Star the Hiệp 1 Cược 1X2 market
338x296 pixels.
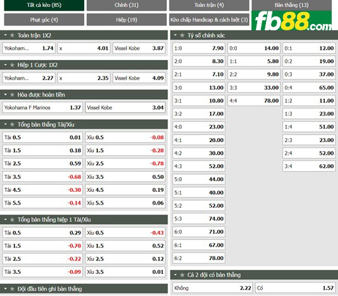12,65
